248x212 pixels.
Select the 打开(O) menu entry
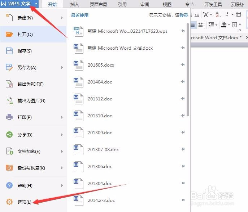(x=34, y=35)
